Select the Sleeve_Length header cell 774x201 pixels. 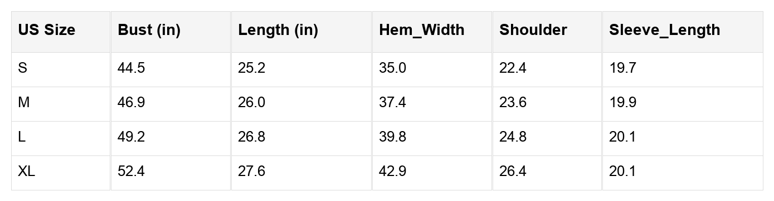click(682, 32)
